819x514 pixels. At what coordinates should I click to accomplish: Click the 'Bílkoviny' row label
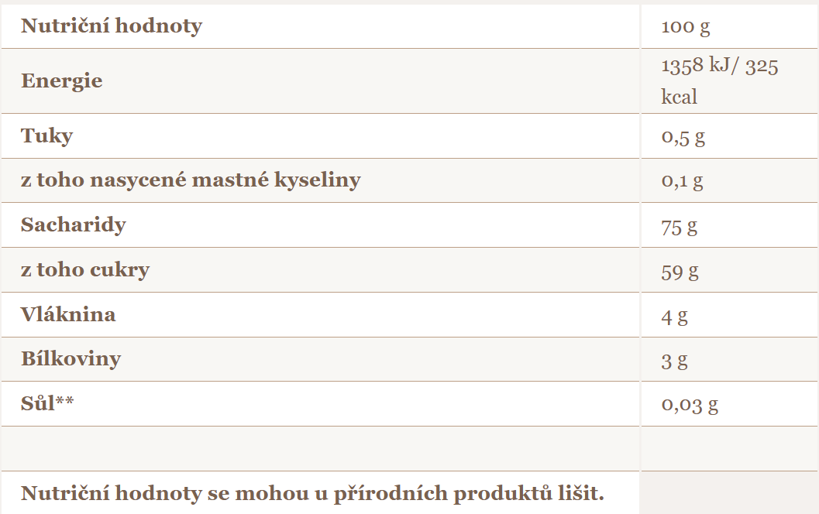[x=71, y=359]
